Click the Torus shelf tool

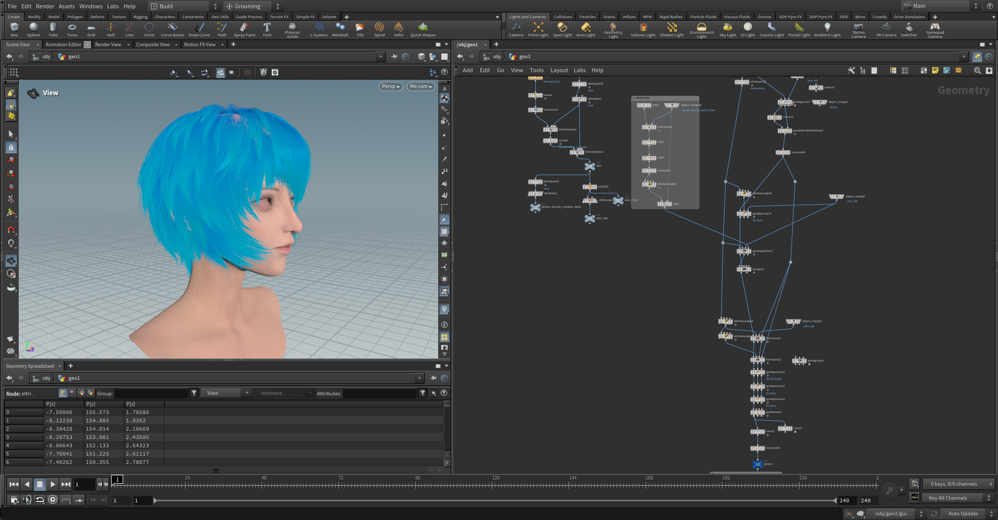[x=72, y=29]
